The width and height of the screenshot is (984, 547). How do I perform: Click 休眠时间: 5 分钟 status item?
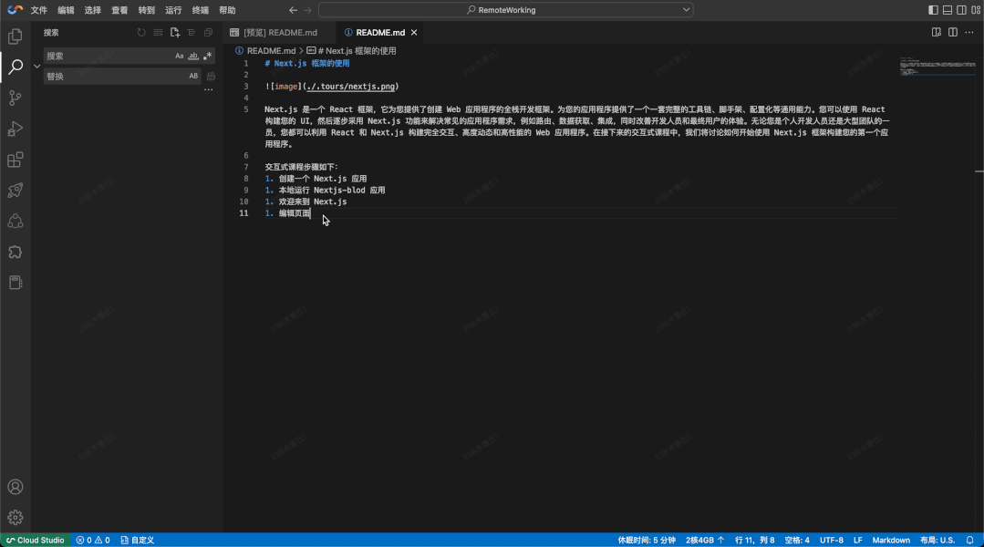(647, 540)
